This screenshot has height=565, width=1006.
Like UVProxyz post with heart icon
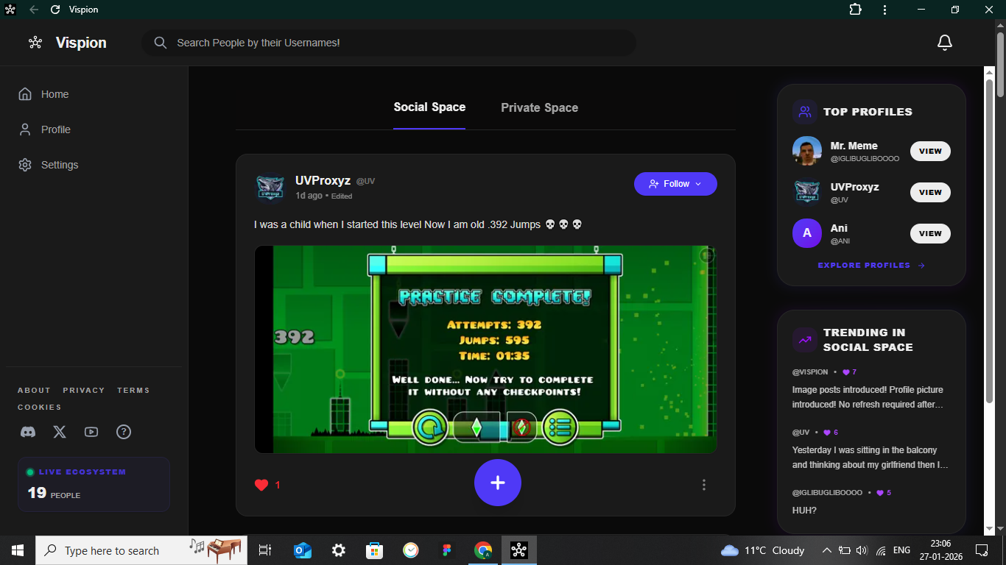pyautogui.click(x=261, y=485)
